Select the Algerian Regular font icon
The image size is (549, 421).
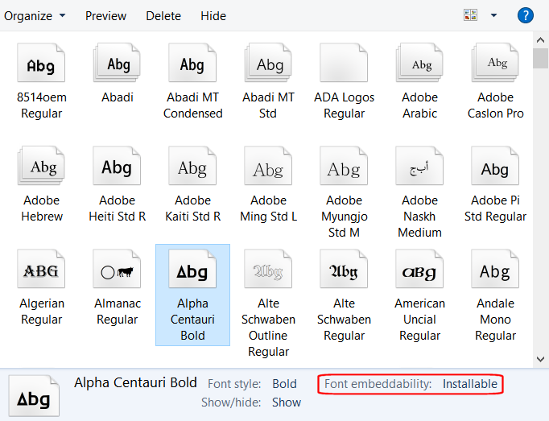41,272
